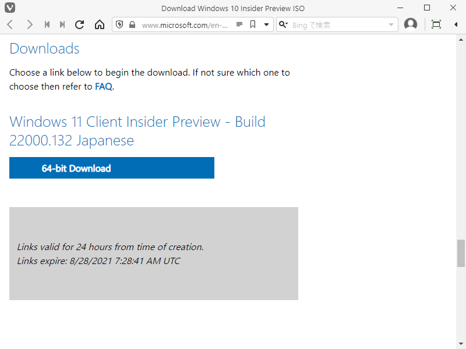Focus the Bing search field
The height and width of the screenshot is (349, 466).
(x=338, y=25)
